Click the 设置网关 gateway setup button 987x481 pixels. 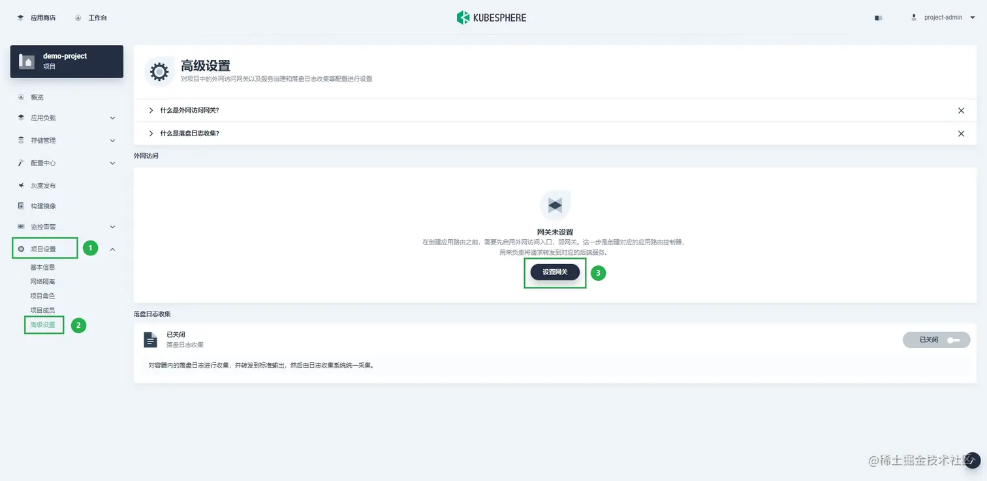(554, 272)
